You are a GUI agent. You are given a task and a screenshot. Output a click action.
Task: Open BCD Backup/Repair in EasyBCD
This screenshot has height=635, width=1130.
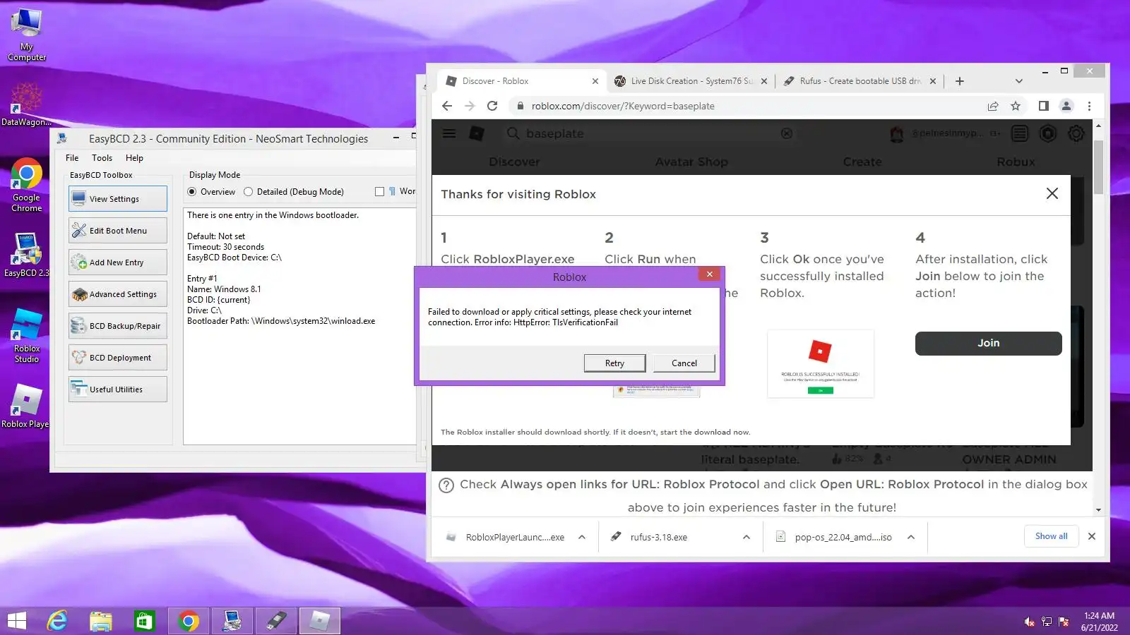tap(118, 326)
